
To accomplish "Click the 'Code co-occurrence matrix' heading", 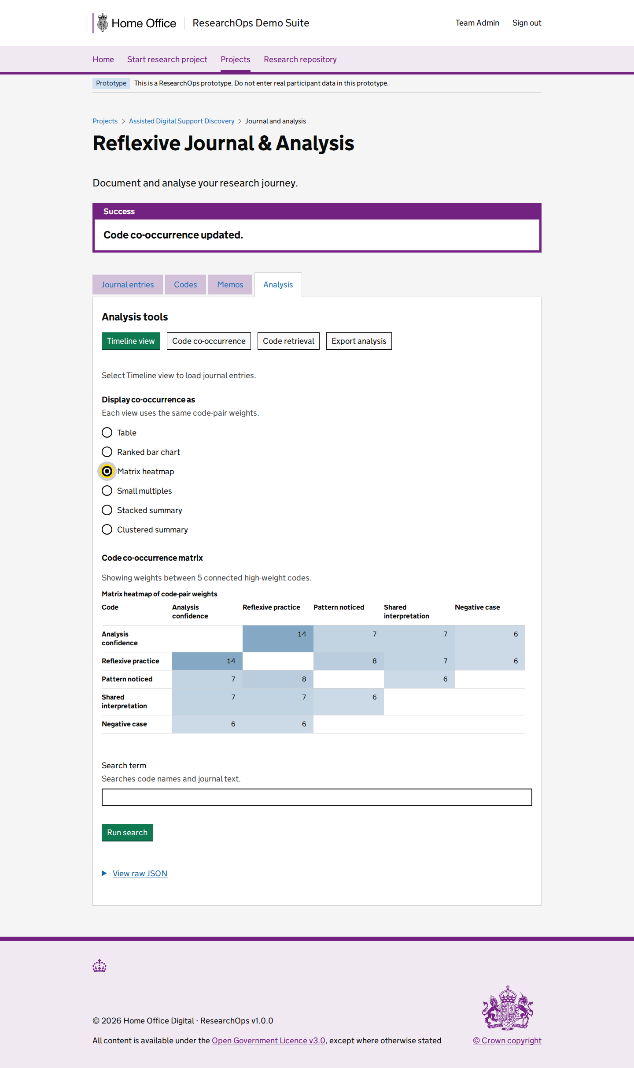I will click(x=152, y=558).
